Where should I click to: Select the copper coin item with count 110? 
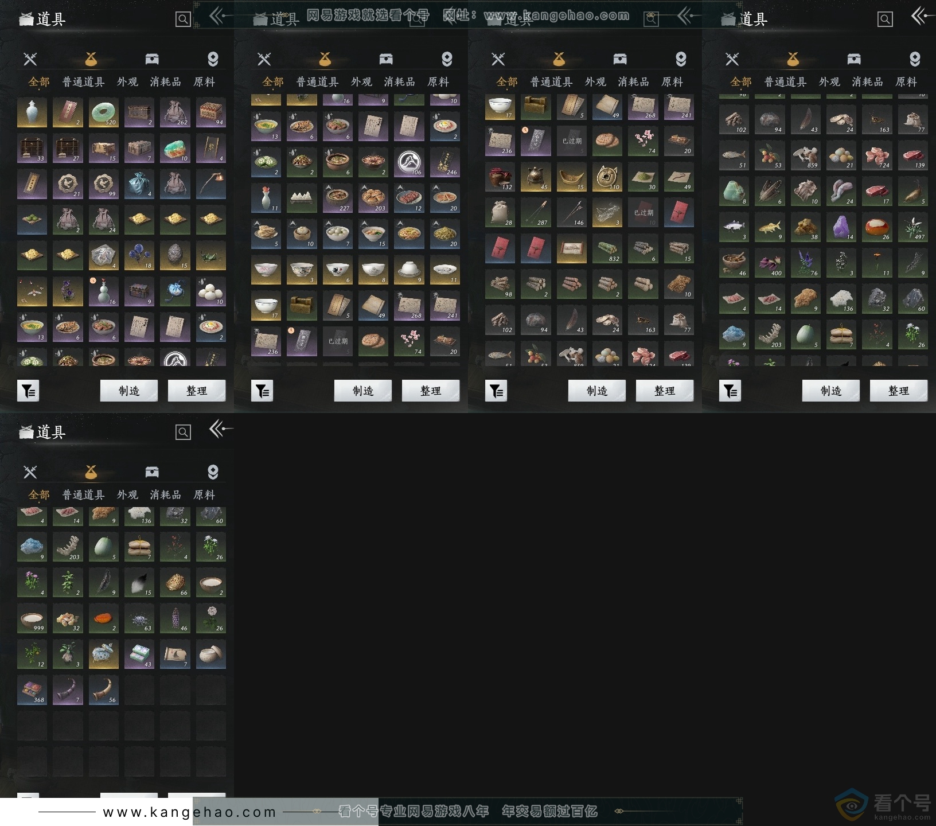607,177
